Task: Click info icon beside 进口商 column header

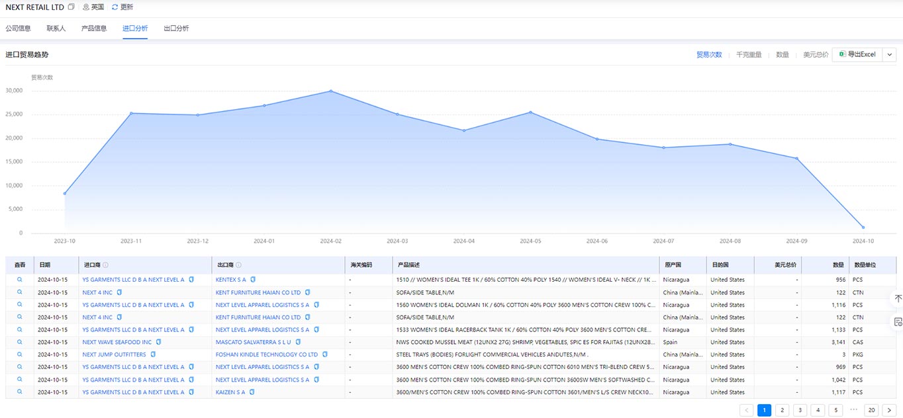Action: [105, 265]
